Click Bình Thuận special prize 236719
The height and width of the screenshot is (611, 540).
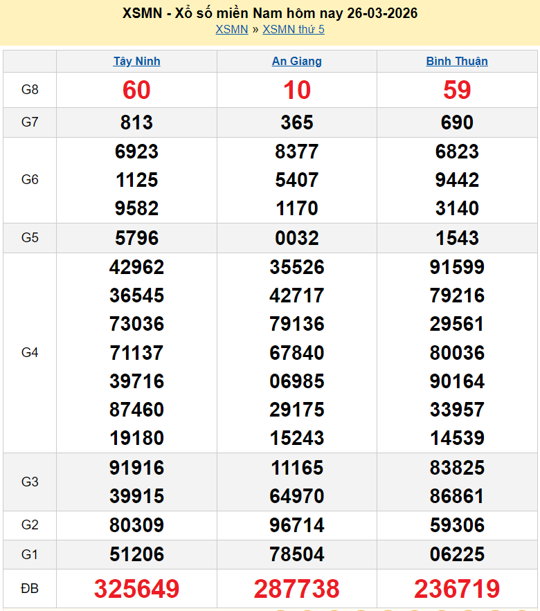(457, 589)
